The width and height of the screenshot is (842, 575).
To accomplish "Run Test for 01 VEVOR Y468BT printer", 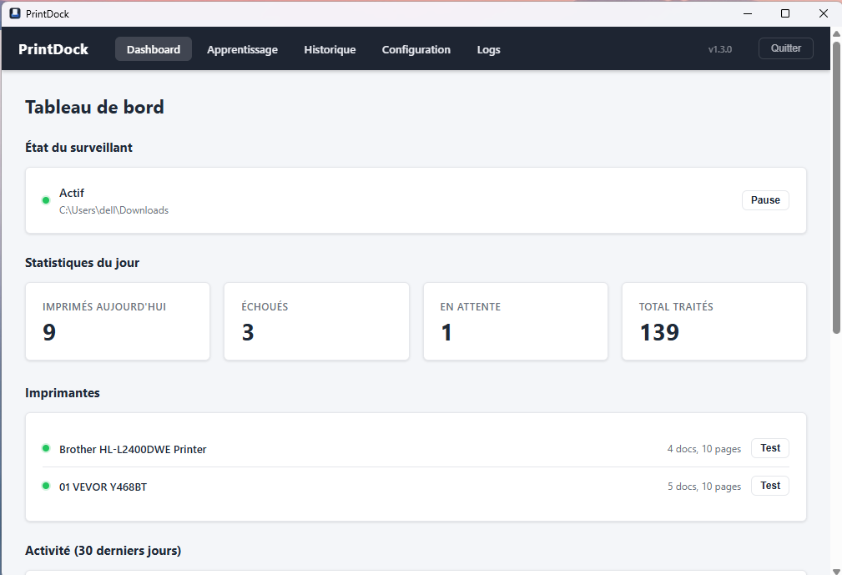I will click(x=769, y=486).
